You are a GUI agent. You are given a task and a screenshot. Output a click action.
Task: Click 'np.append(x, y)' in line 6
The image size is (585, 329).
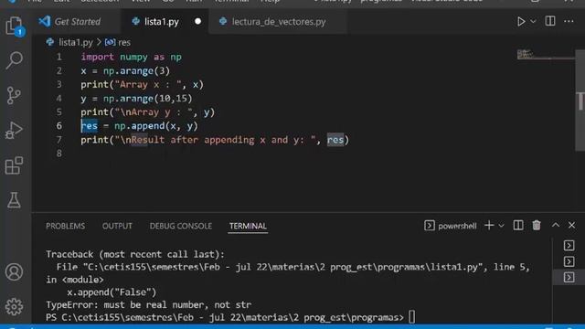point(156,126)
